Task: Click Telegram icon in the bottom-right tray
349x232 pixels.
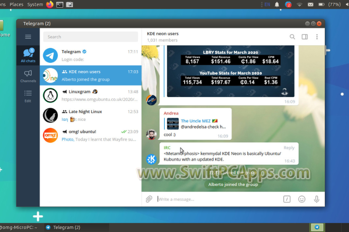Action: coord(317,227)
